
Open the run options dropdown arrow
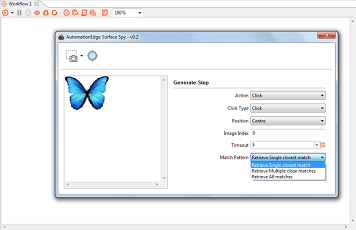tap(12, 13)
